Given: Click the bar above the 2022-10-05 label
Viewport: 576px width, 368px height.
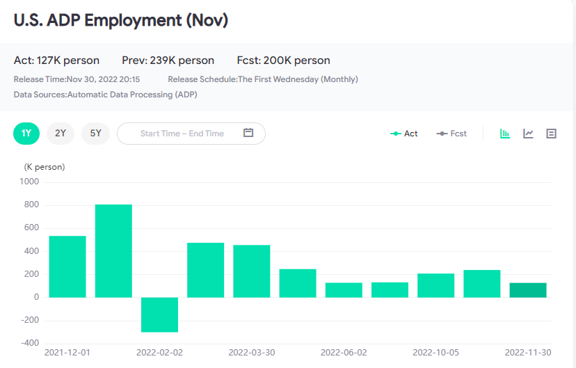Looking at the screenshot, I should (436, 285).
